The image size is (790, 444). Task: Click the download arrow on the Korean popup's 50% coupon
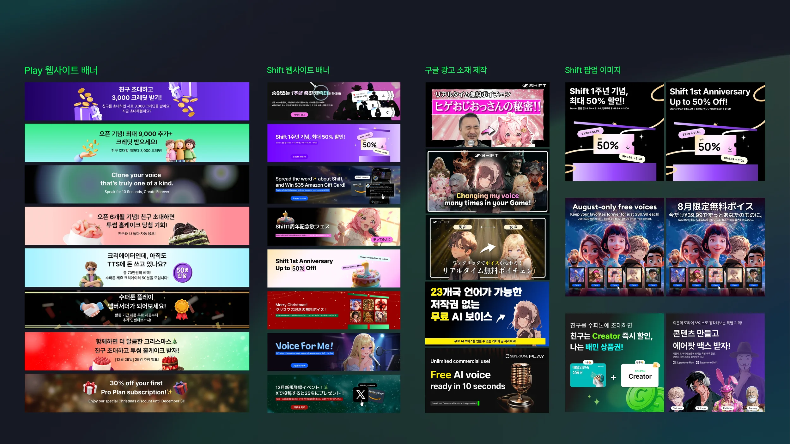(628, 147)
